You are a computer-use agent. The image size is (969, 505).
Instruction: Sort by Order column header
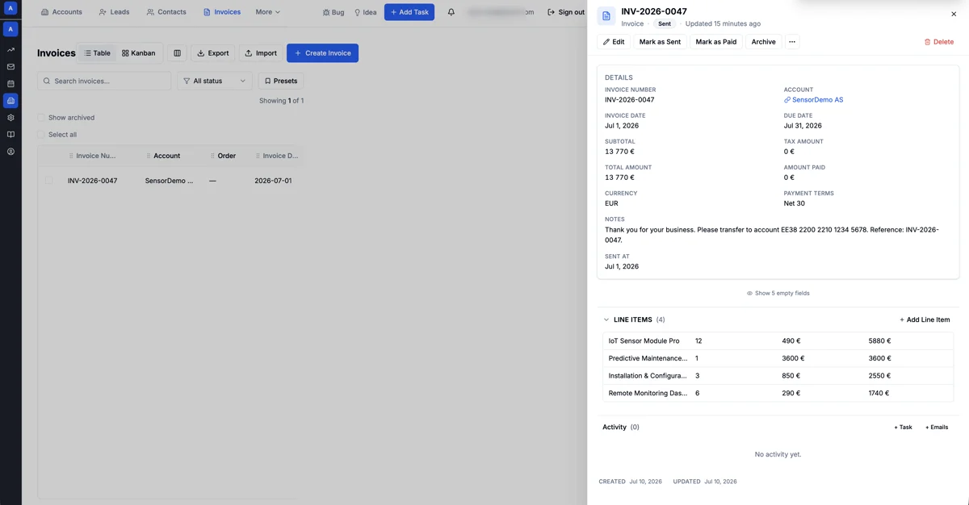227,156
